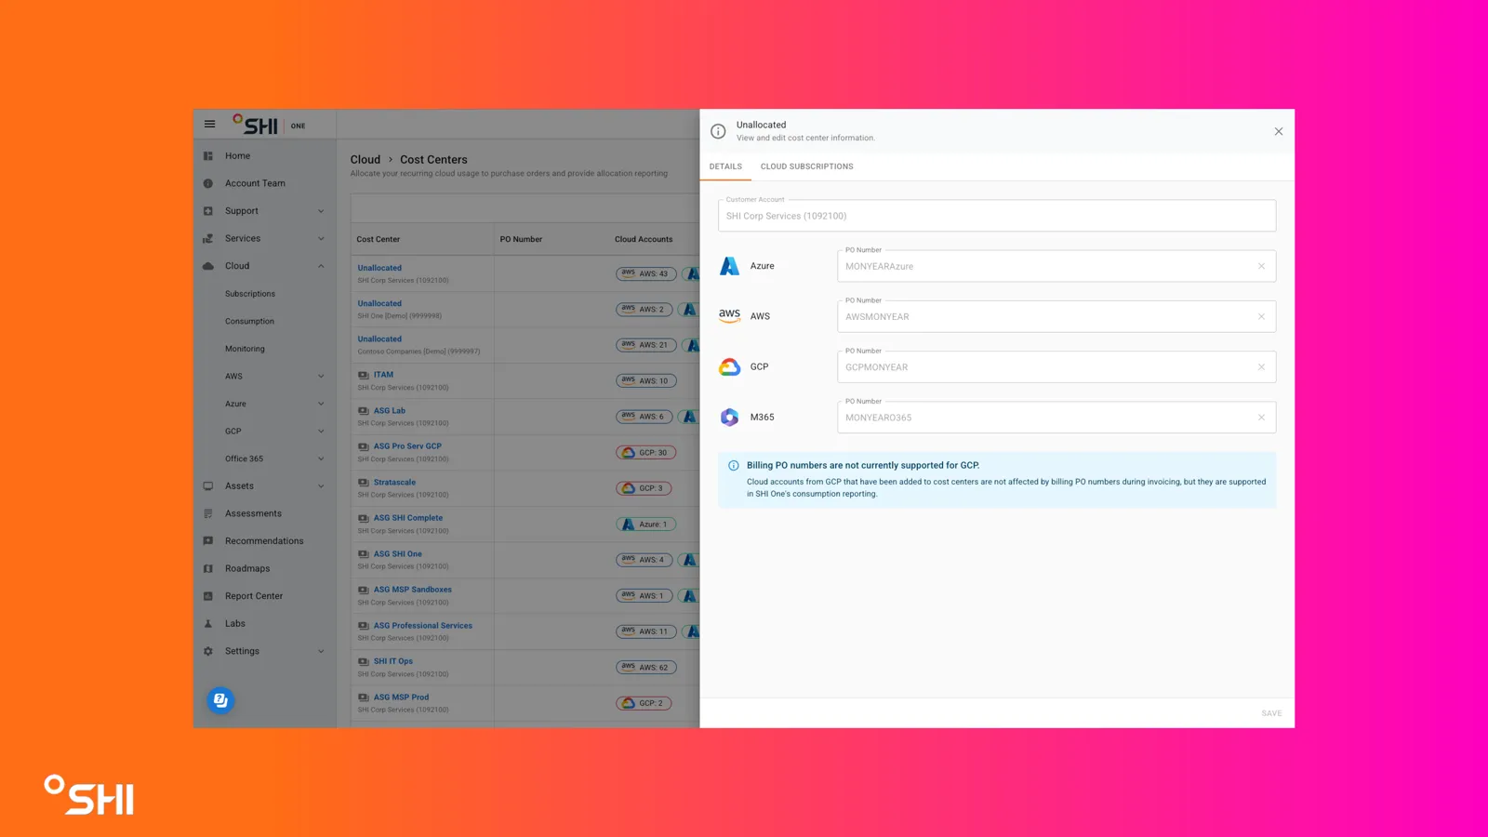The height and width of the screenshot is (837, 1488).
Task: Click the Cloud breadcrumb link
Action: [x=365, y=160]
